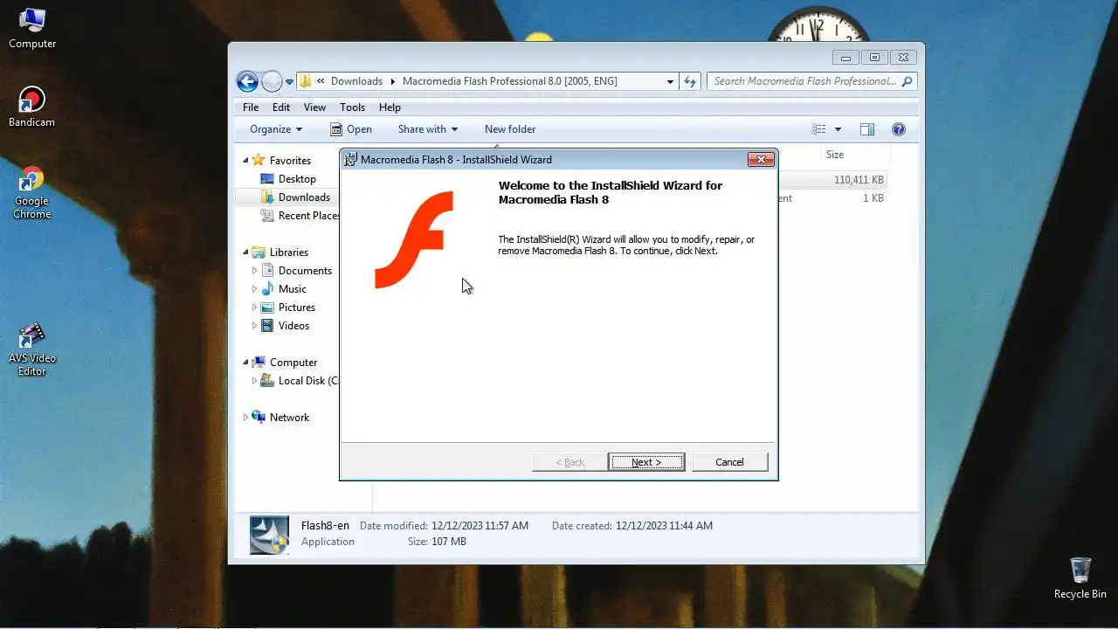Open the view options dropdown arrow
Image resolution: width=1118 pixels, height=629 pixels.
click(x=838, y=129)
